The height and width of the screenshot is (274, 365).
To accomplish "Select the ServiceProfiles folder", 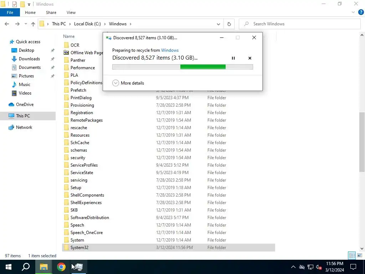I will (x=84, y=165).
